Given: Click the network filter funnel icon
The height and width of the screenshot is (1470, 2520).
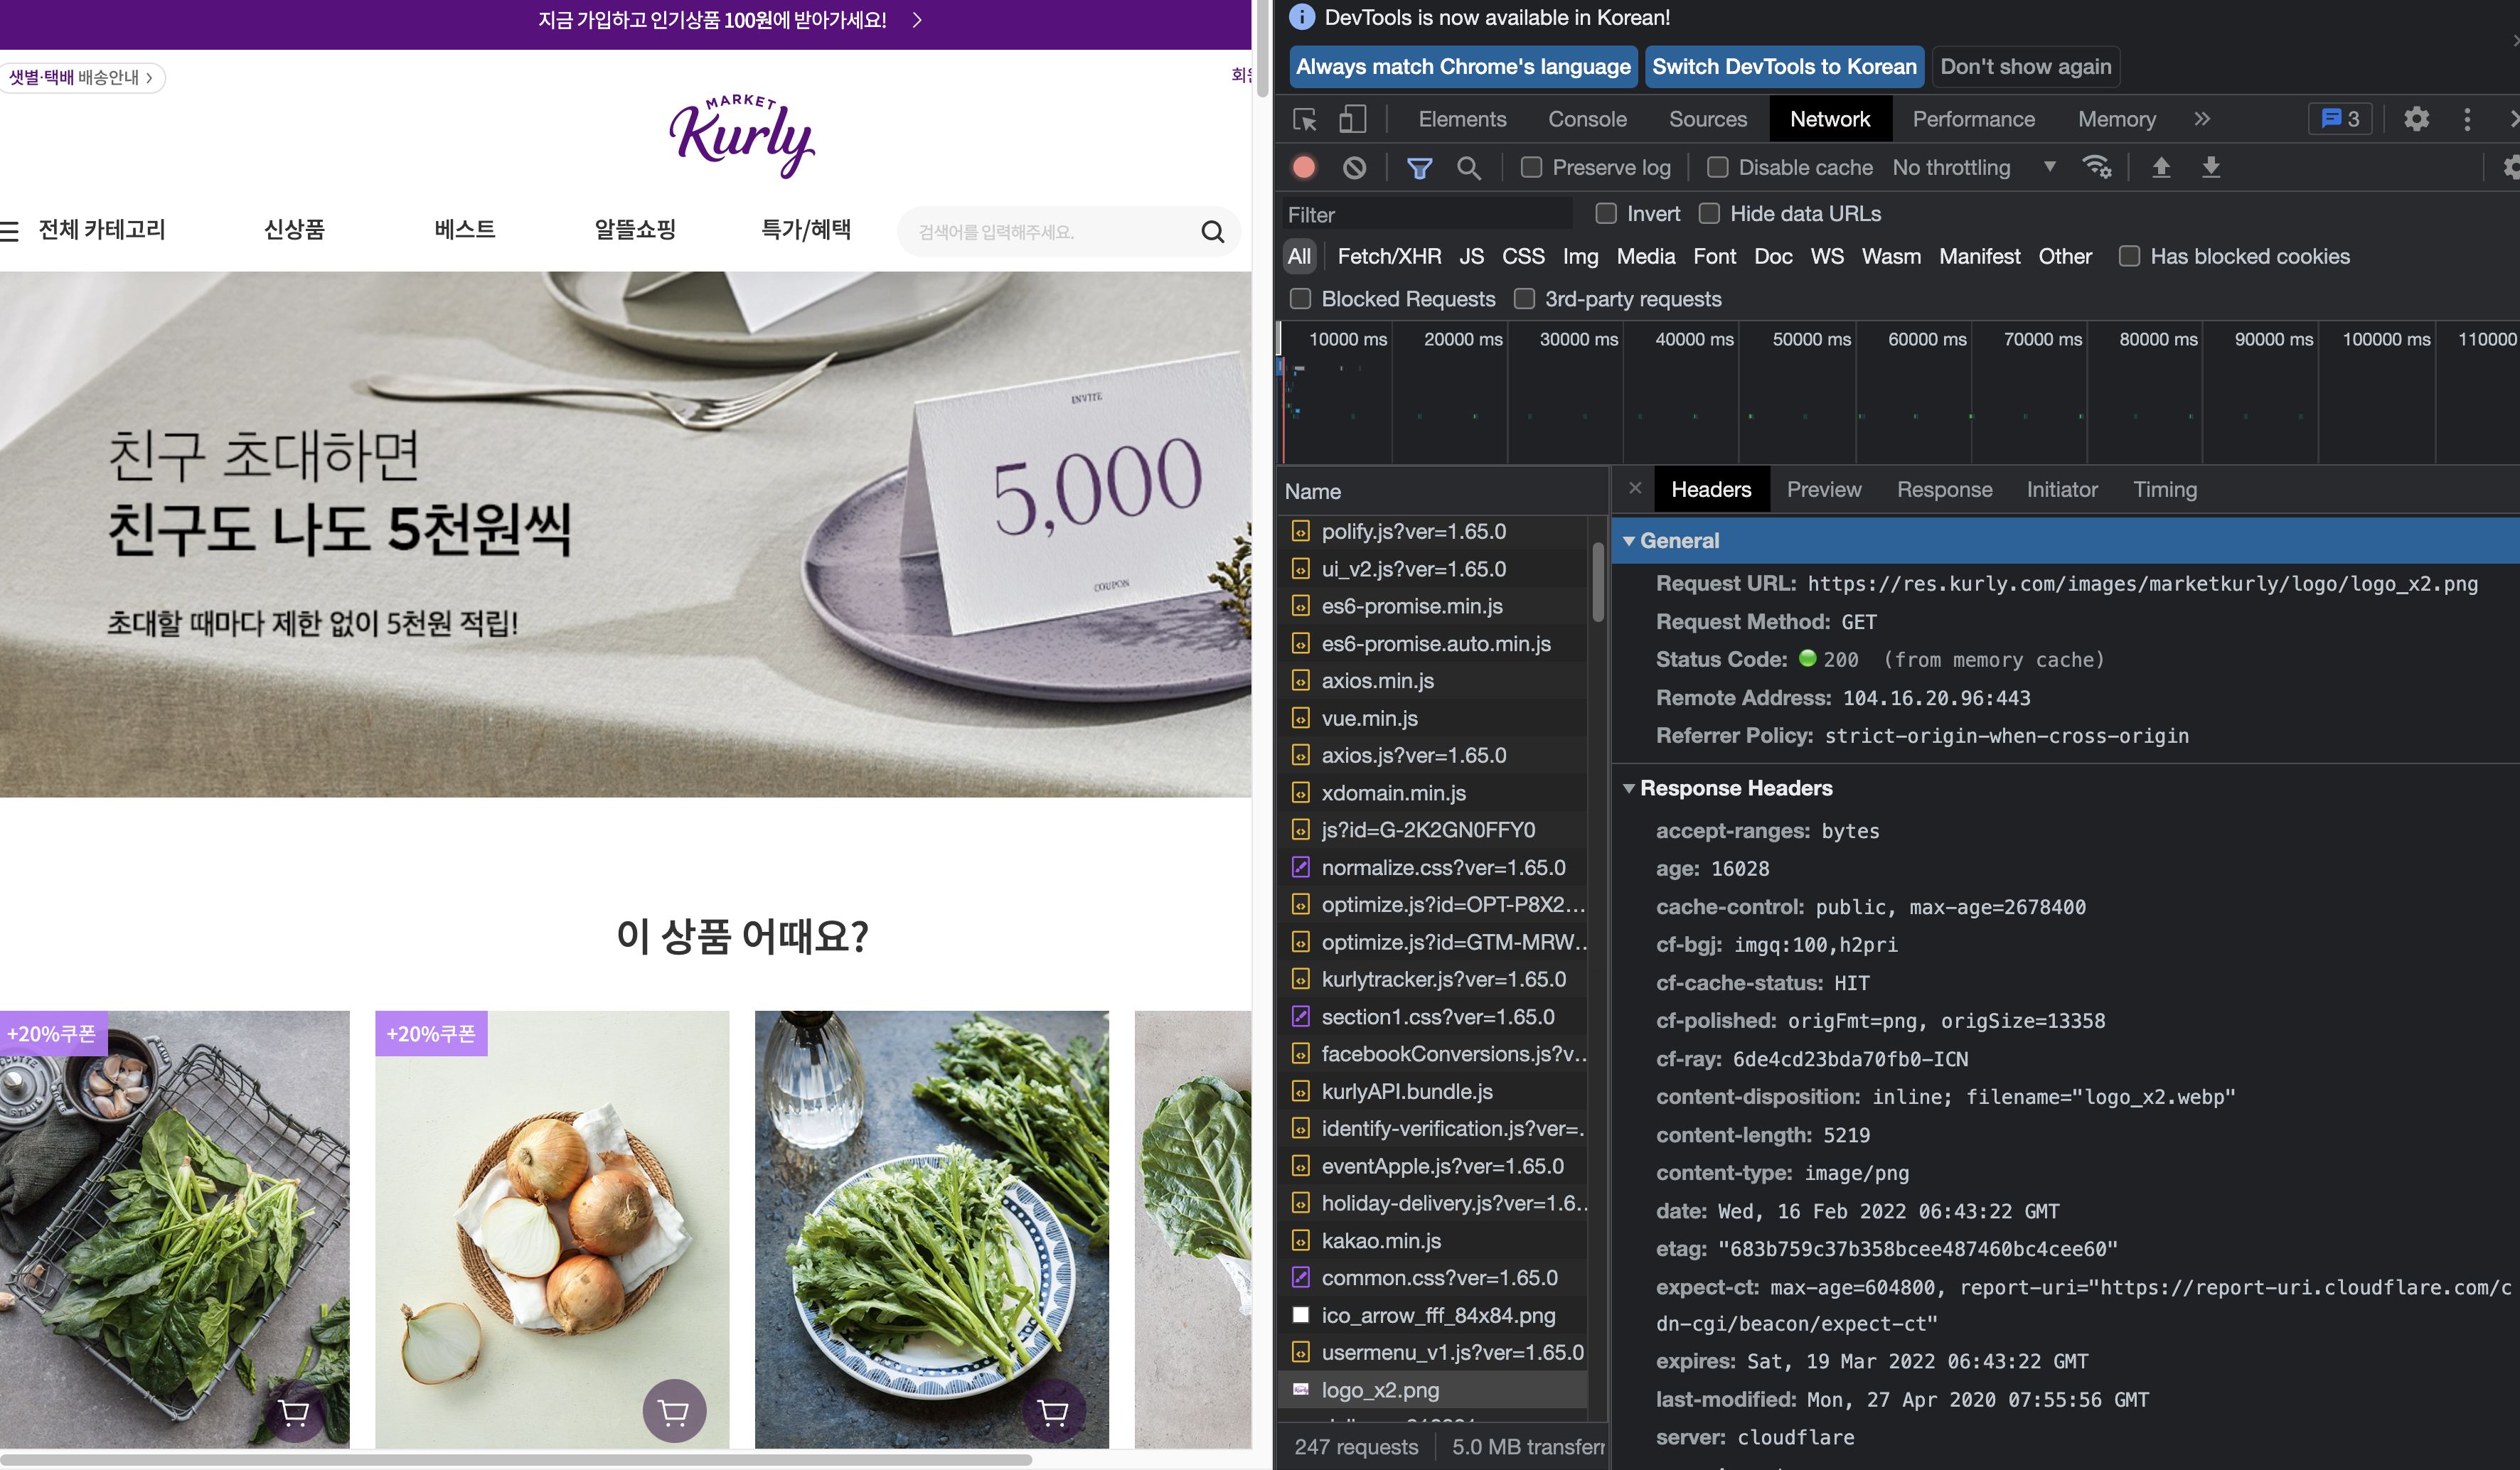Looking at the screenshot, I should [1419, 168].
